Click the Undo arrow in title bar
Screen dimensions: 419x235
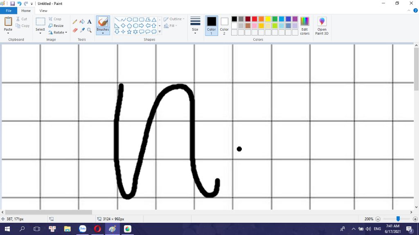19,4
